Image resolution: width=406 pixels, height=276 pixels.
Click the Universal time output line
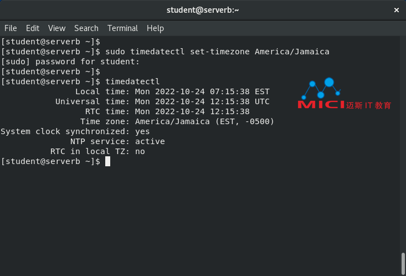tap(162, 101)
